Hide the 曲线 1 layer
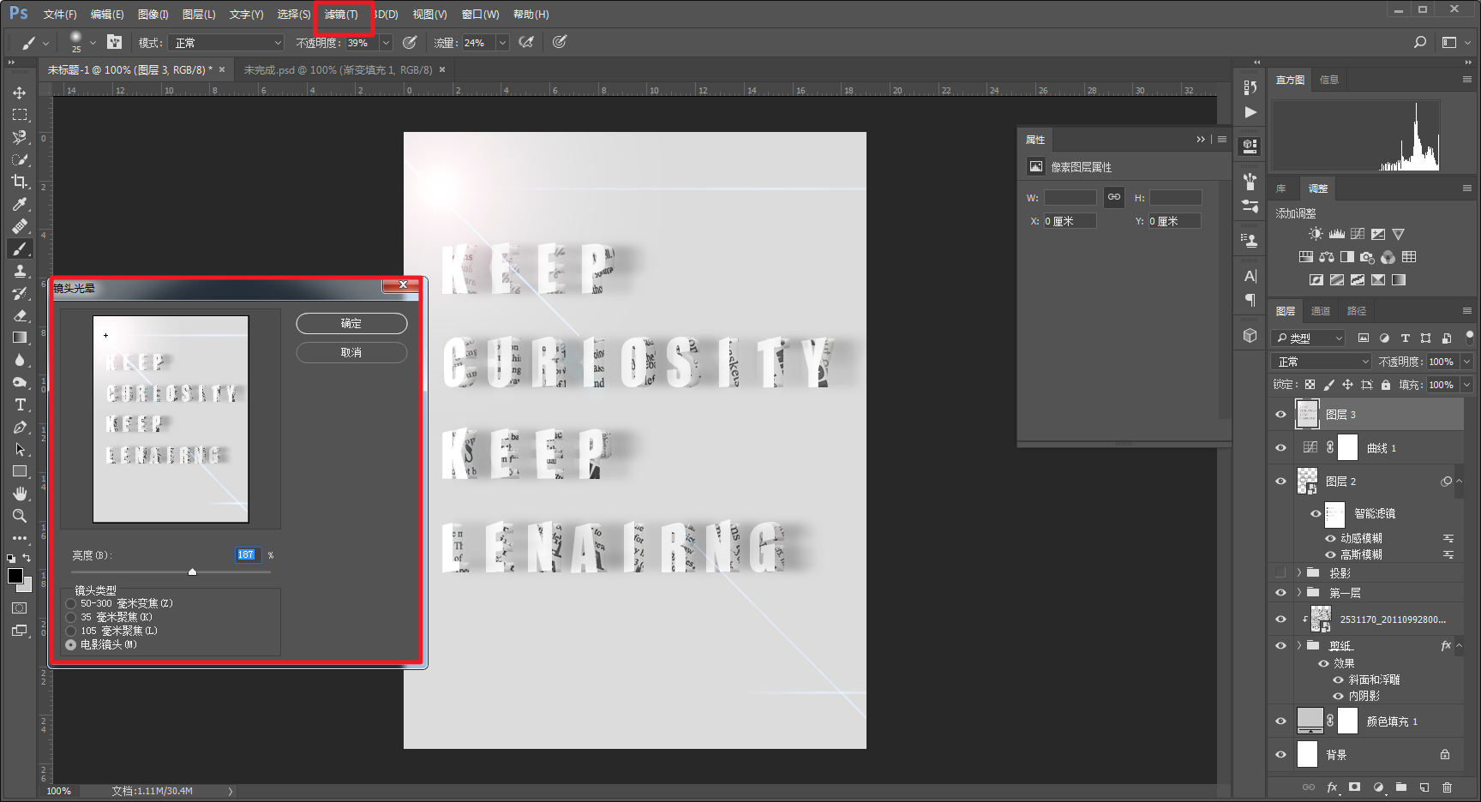 (1280, 448)
